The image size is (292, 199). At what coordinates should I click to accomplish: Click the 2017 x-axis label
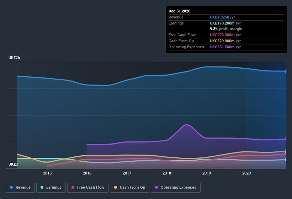(127, 173)
